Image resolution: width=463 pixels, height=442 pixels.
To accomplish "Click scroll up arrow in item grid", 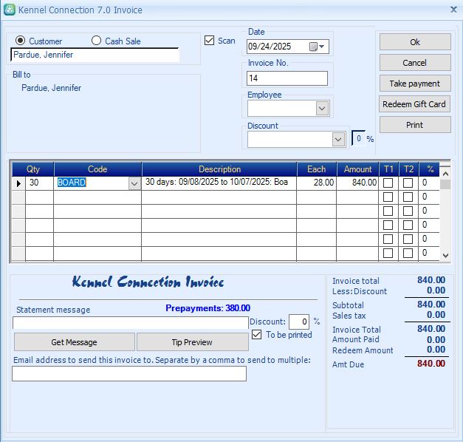I will click(x=445, y=174).
